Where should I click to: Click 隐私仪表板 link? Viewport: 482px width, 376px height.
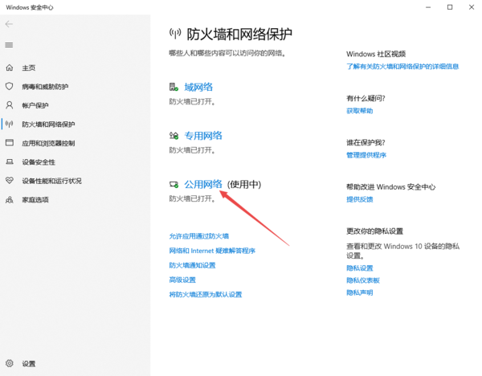click(363, 280)
